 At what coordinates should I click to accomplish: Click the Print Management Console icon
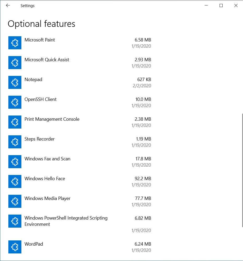pos(15,122)
